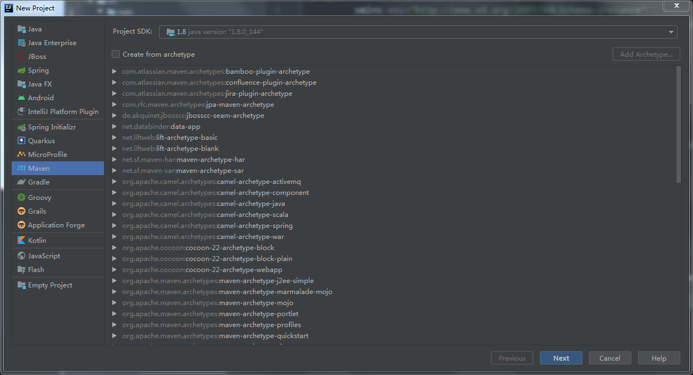693x375 pixels.
Task: Expand cocoon-22-archetype-webapp node
Action: coord(114,270)
